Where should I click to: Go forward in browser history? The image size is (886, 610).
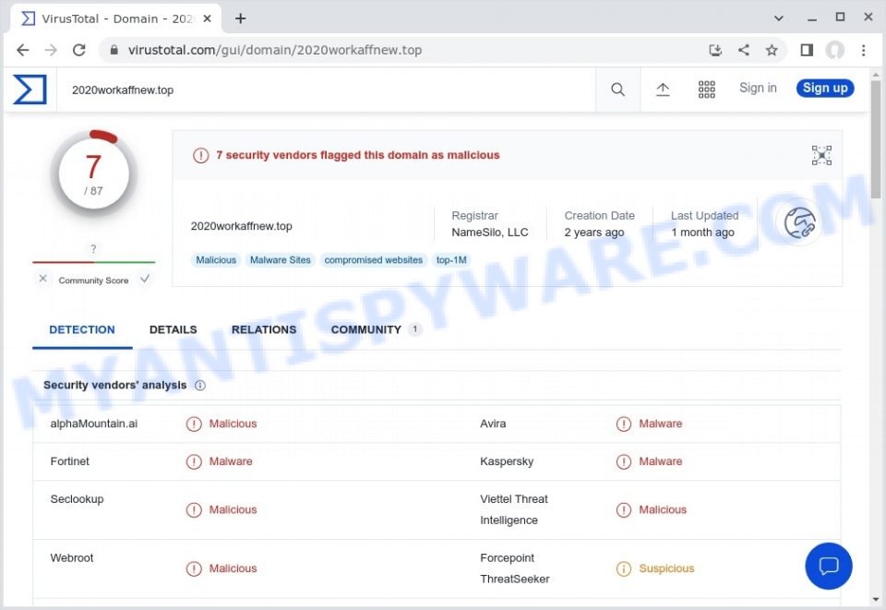click(x=51, y=50)
